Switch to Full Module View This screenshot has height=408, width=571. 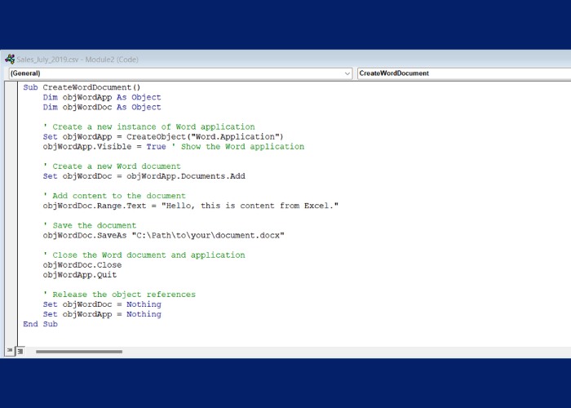tap(20, 351)
